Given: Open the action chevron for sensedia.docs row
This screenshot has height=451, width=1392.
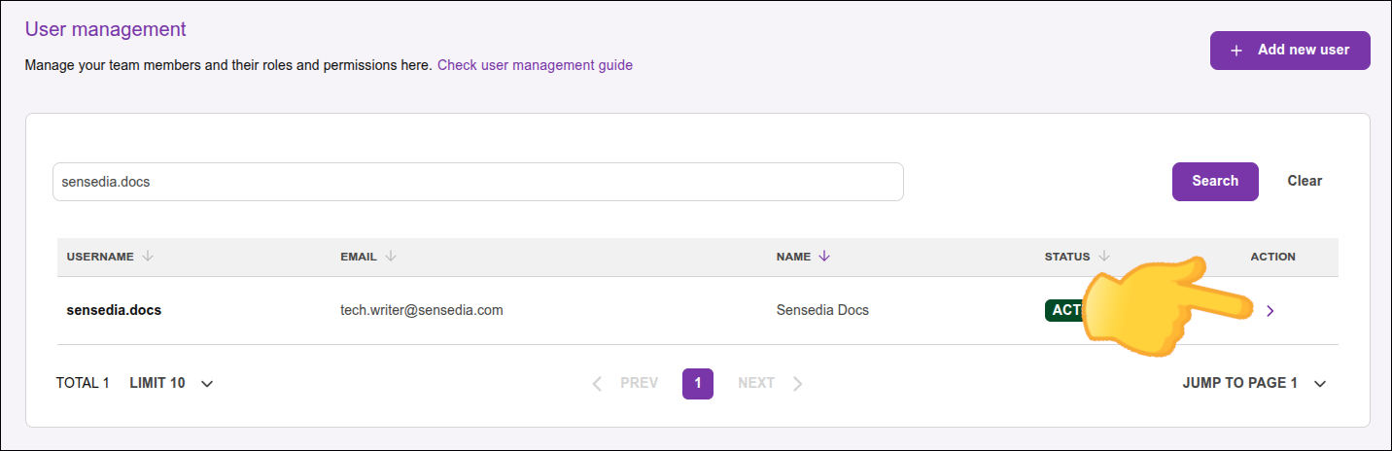Looking at the screenshot, I should point(1270,311).
